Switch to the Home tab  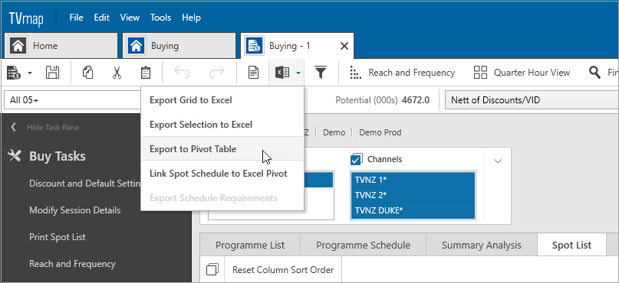tap(61, 46)
